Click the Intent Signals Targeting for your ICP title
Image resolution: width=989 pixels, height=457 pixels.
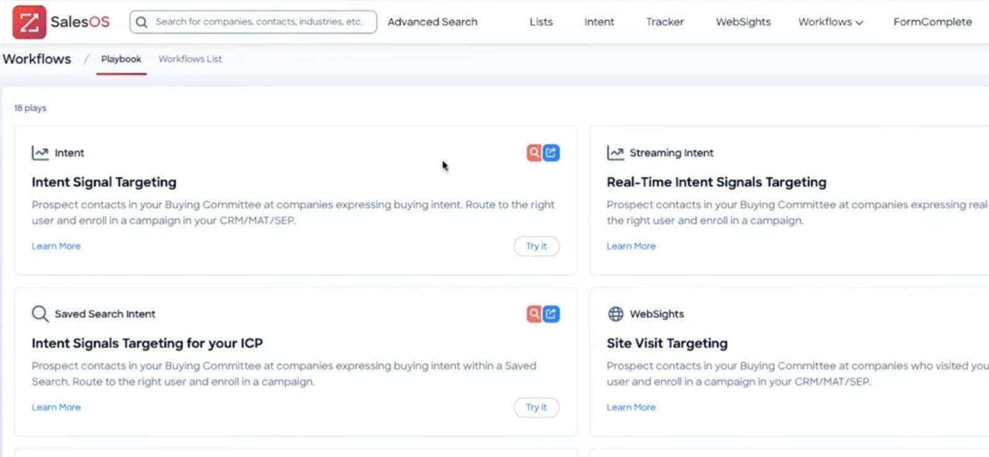(x=147, y=344)
